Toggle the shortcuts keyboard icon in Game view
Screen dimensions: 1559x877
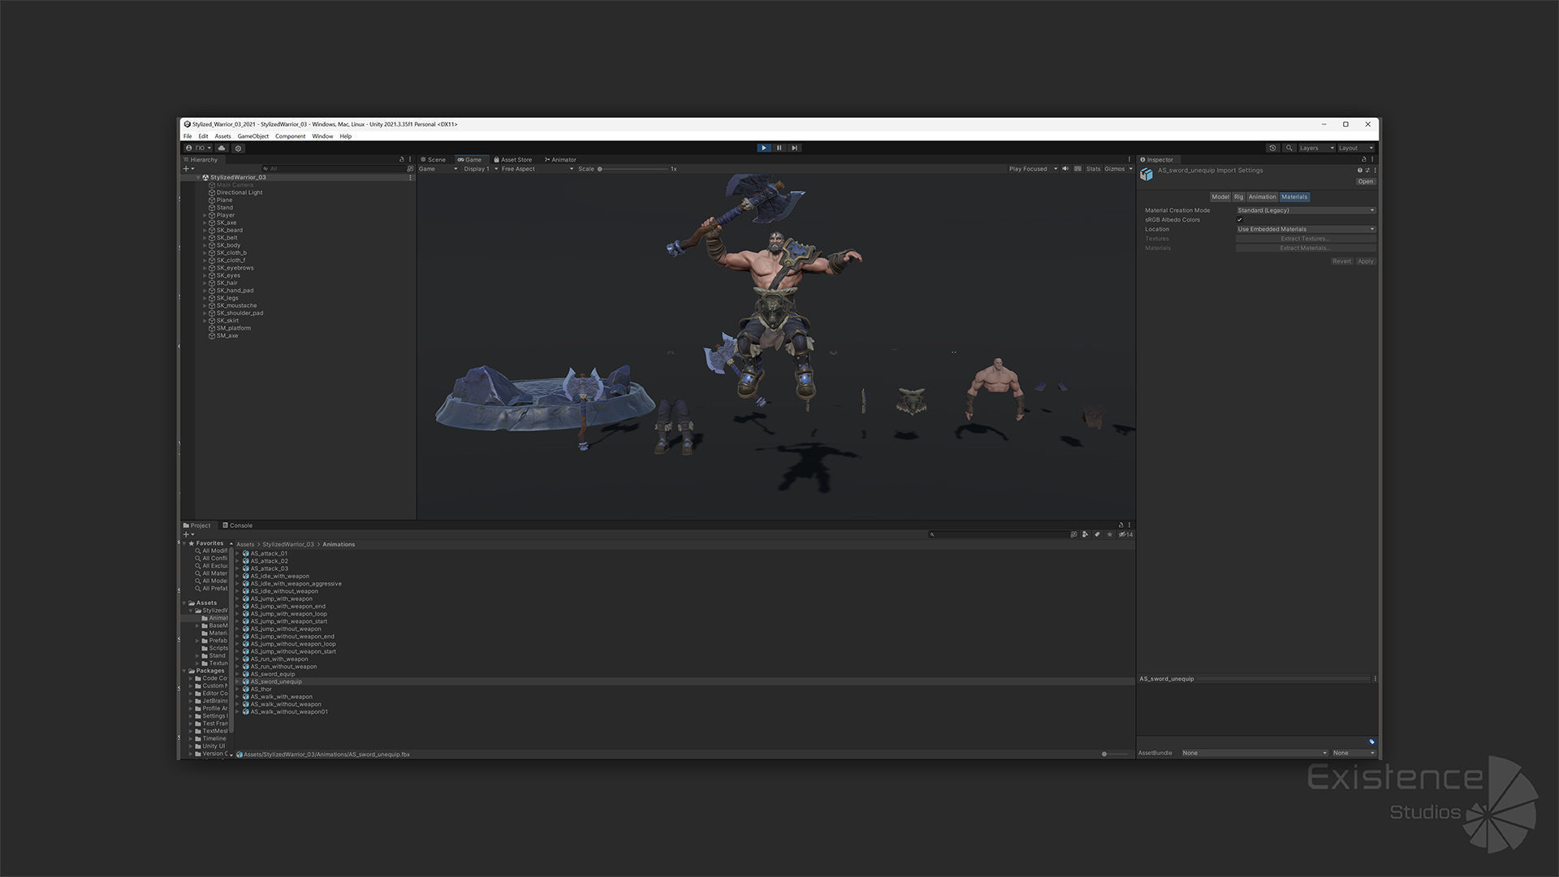point(1077,169)
